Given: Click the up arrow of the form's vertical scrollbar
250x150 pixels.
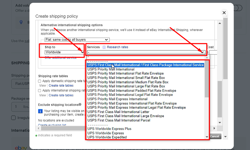Looking at the screenshot, I should point(220,23).
